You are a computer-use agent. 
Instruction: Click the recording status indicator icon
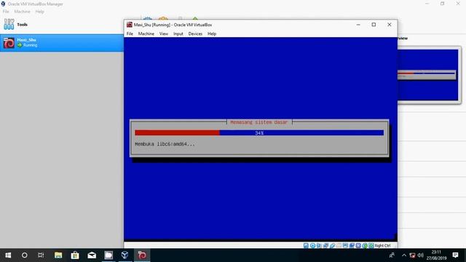[352, 246]
